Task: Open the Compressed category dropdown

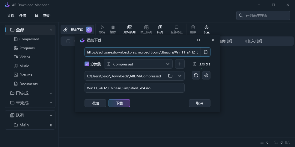Action: 168,64
